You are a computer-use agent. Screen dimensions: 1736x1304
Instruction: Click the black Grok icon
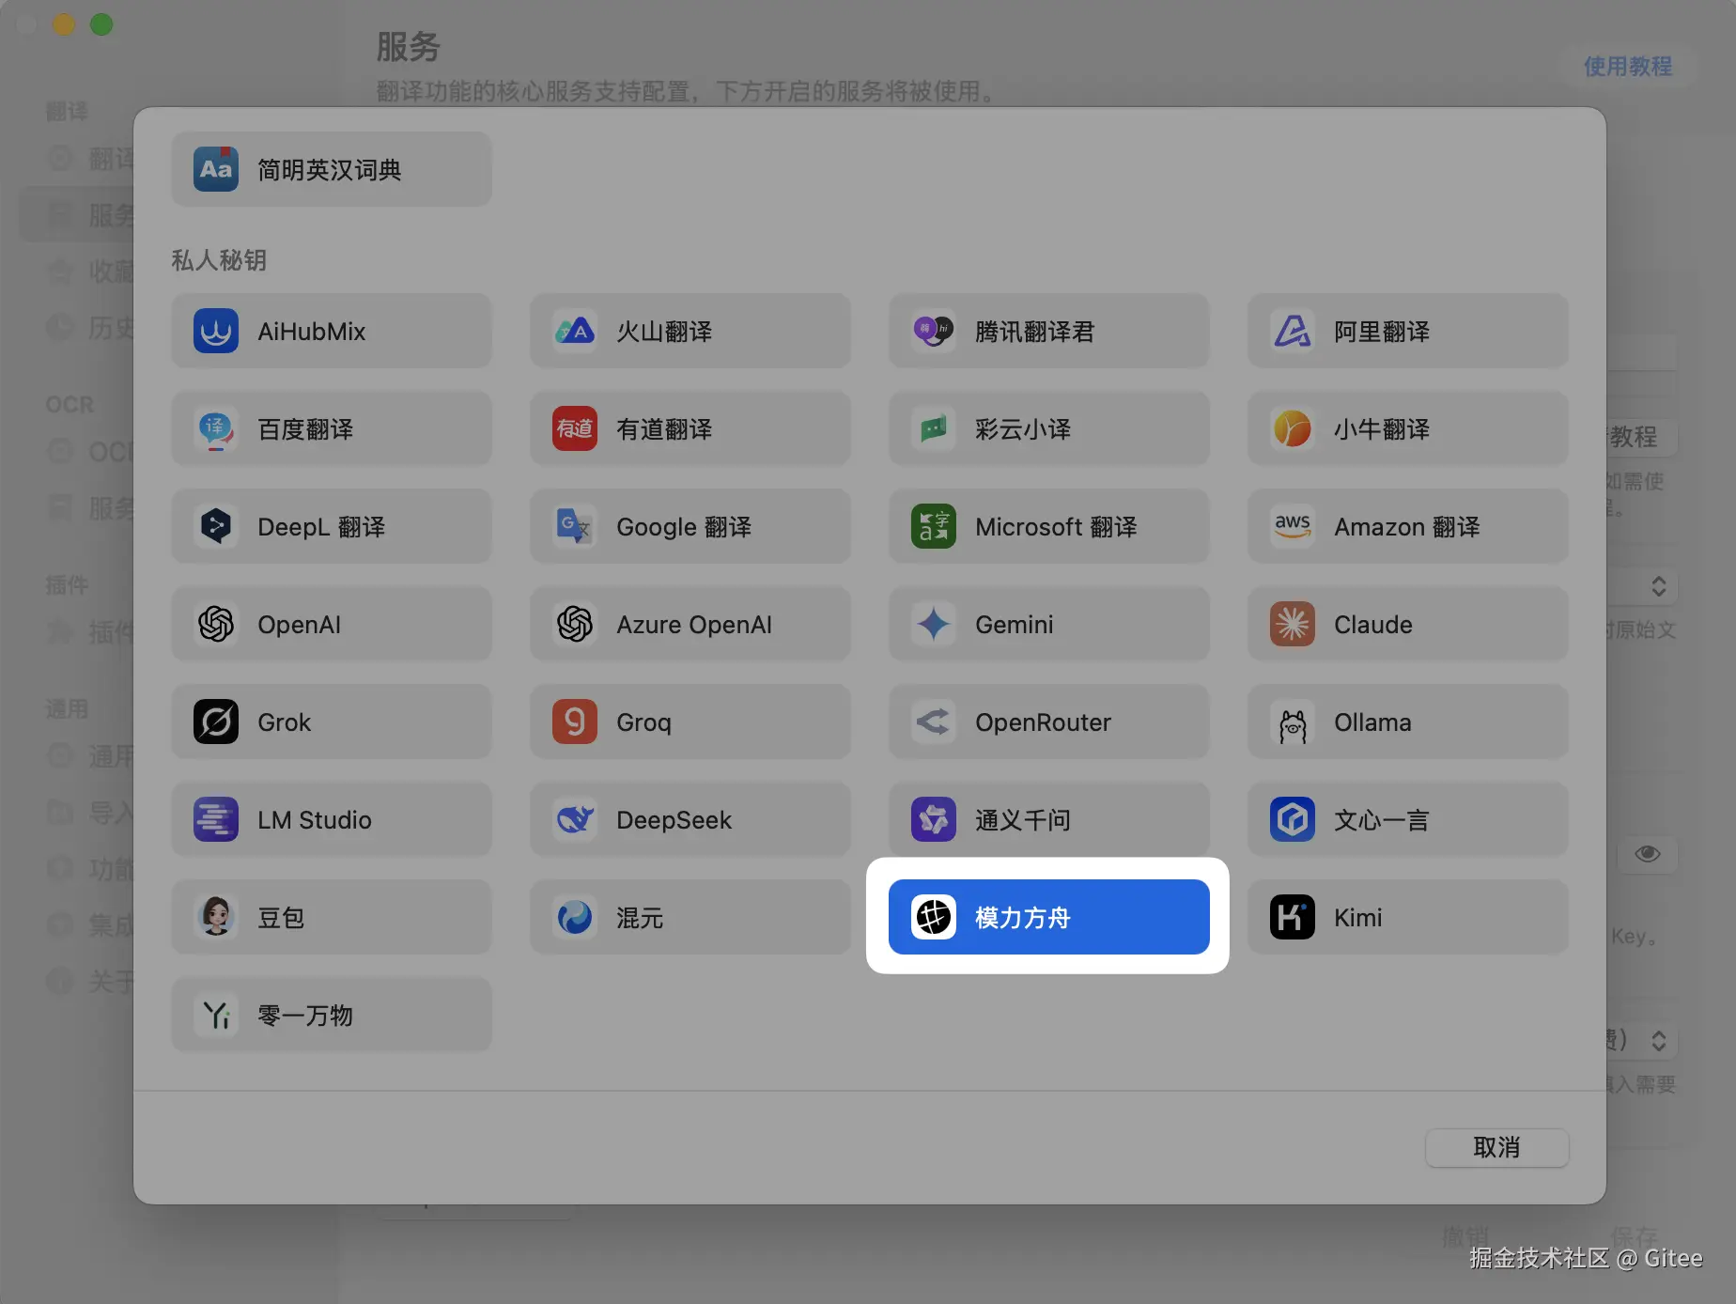216,722
